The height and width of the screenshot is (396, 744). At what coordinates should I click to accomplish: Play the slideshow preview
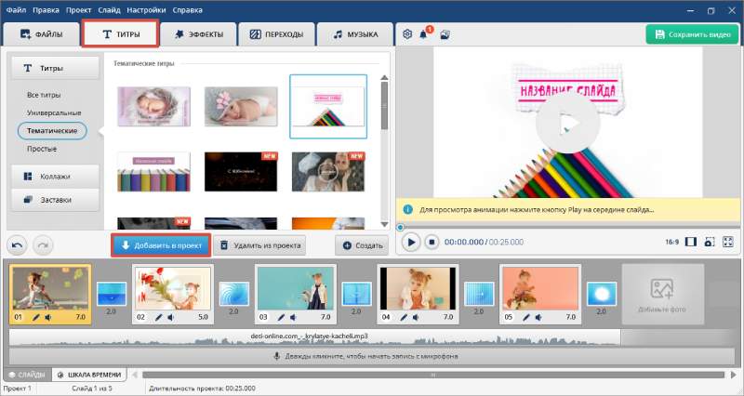point(411,242)
